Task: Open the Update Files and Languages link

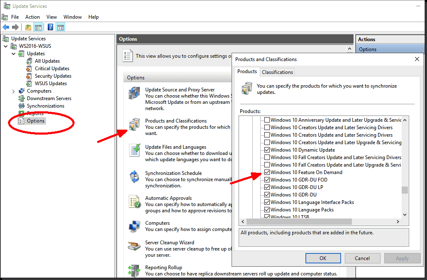Action: coord(176,147)
